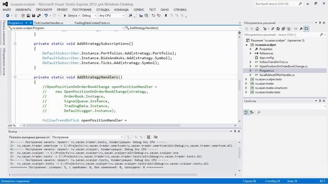
Task: Expand the ru.sazan.trader.smartcom project
Action: click(x=247, y=88)
